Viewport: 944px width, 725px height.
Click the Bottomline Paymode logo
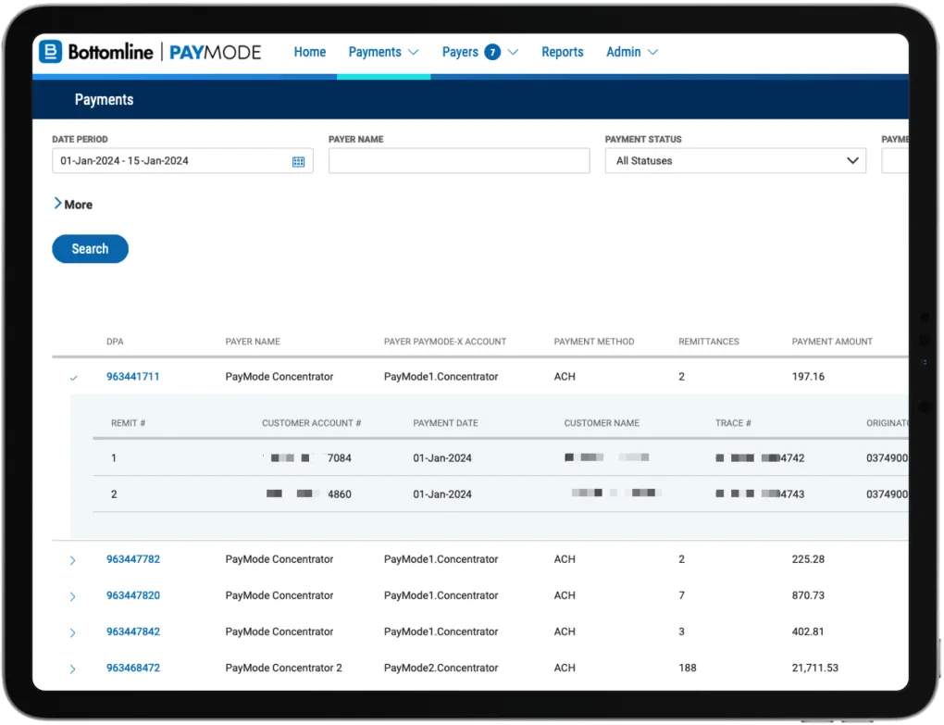click(x=150, y=52)
